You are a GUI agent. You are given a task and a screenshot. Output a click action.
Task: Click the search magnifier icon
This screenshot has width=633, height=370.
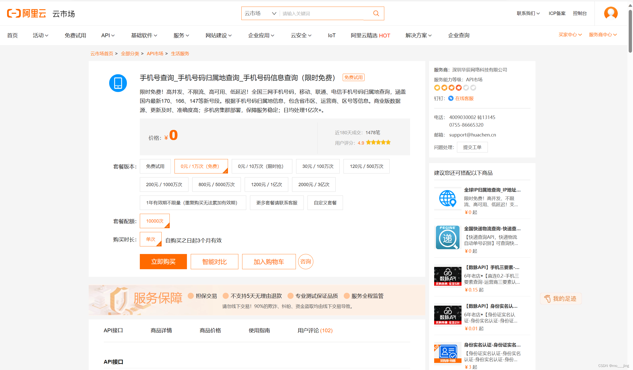point(376,13)
